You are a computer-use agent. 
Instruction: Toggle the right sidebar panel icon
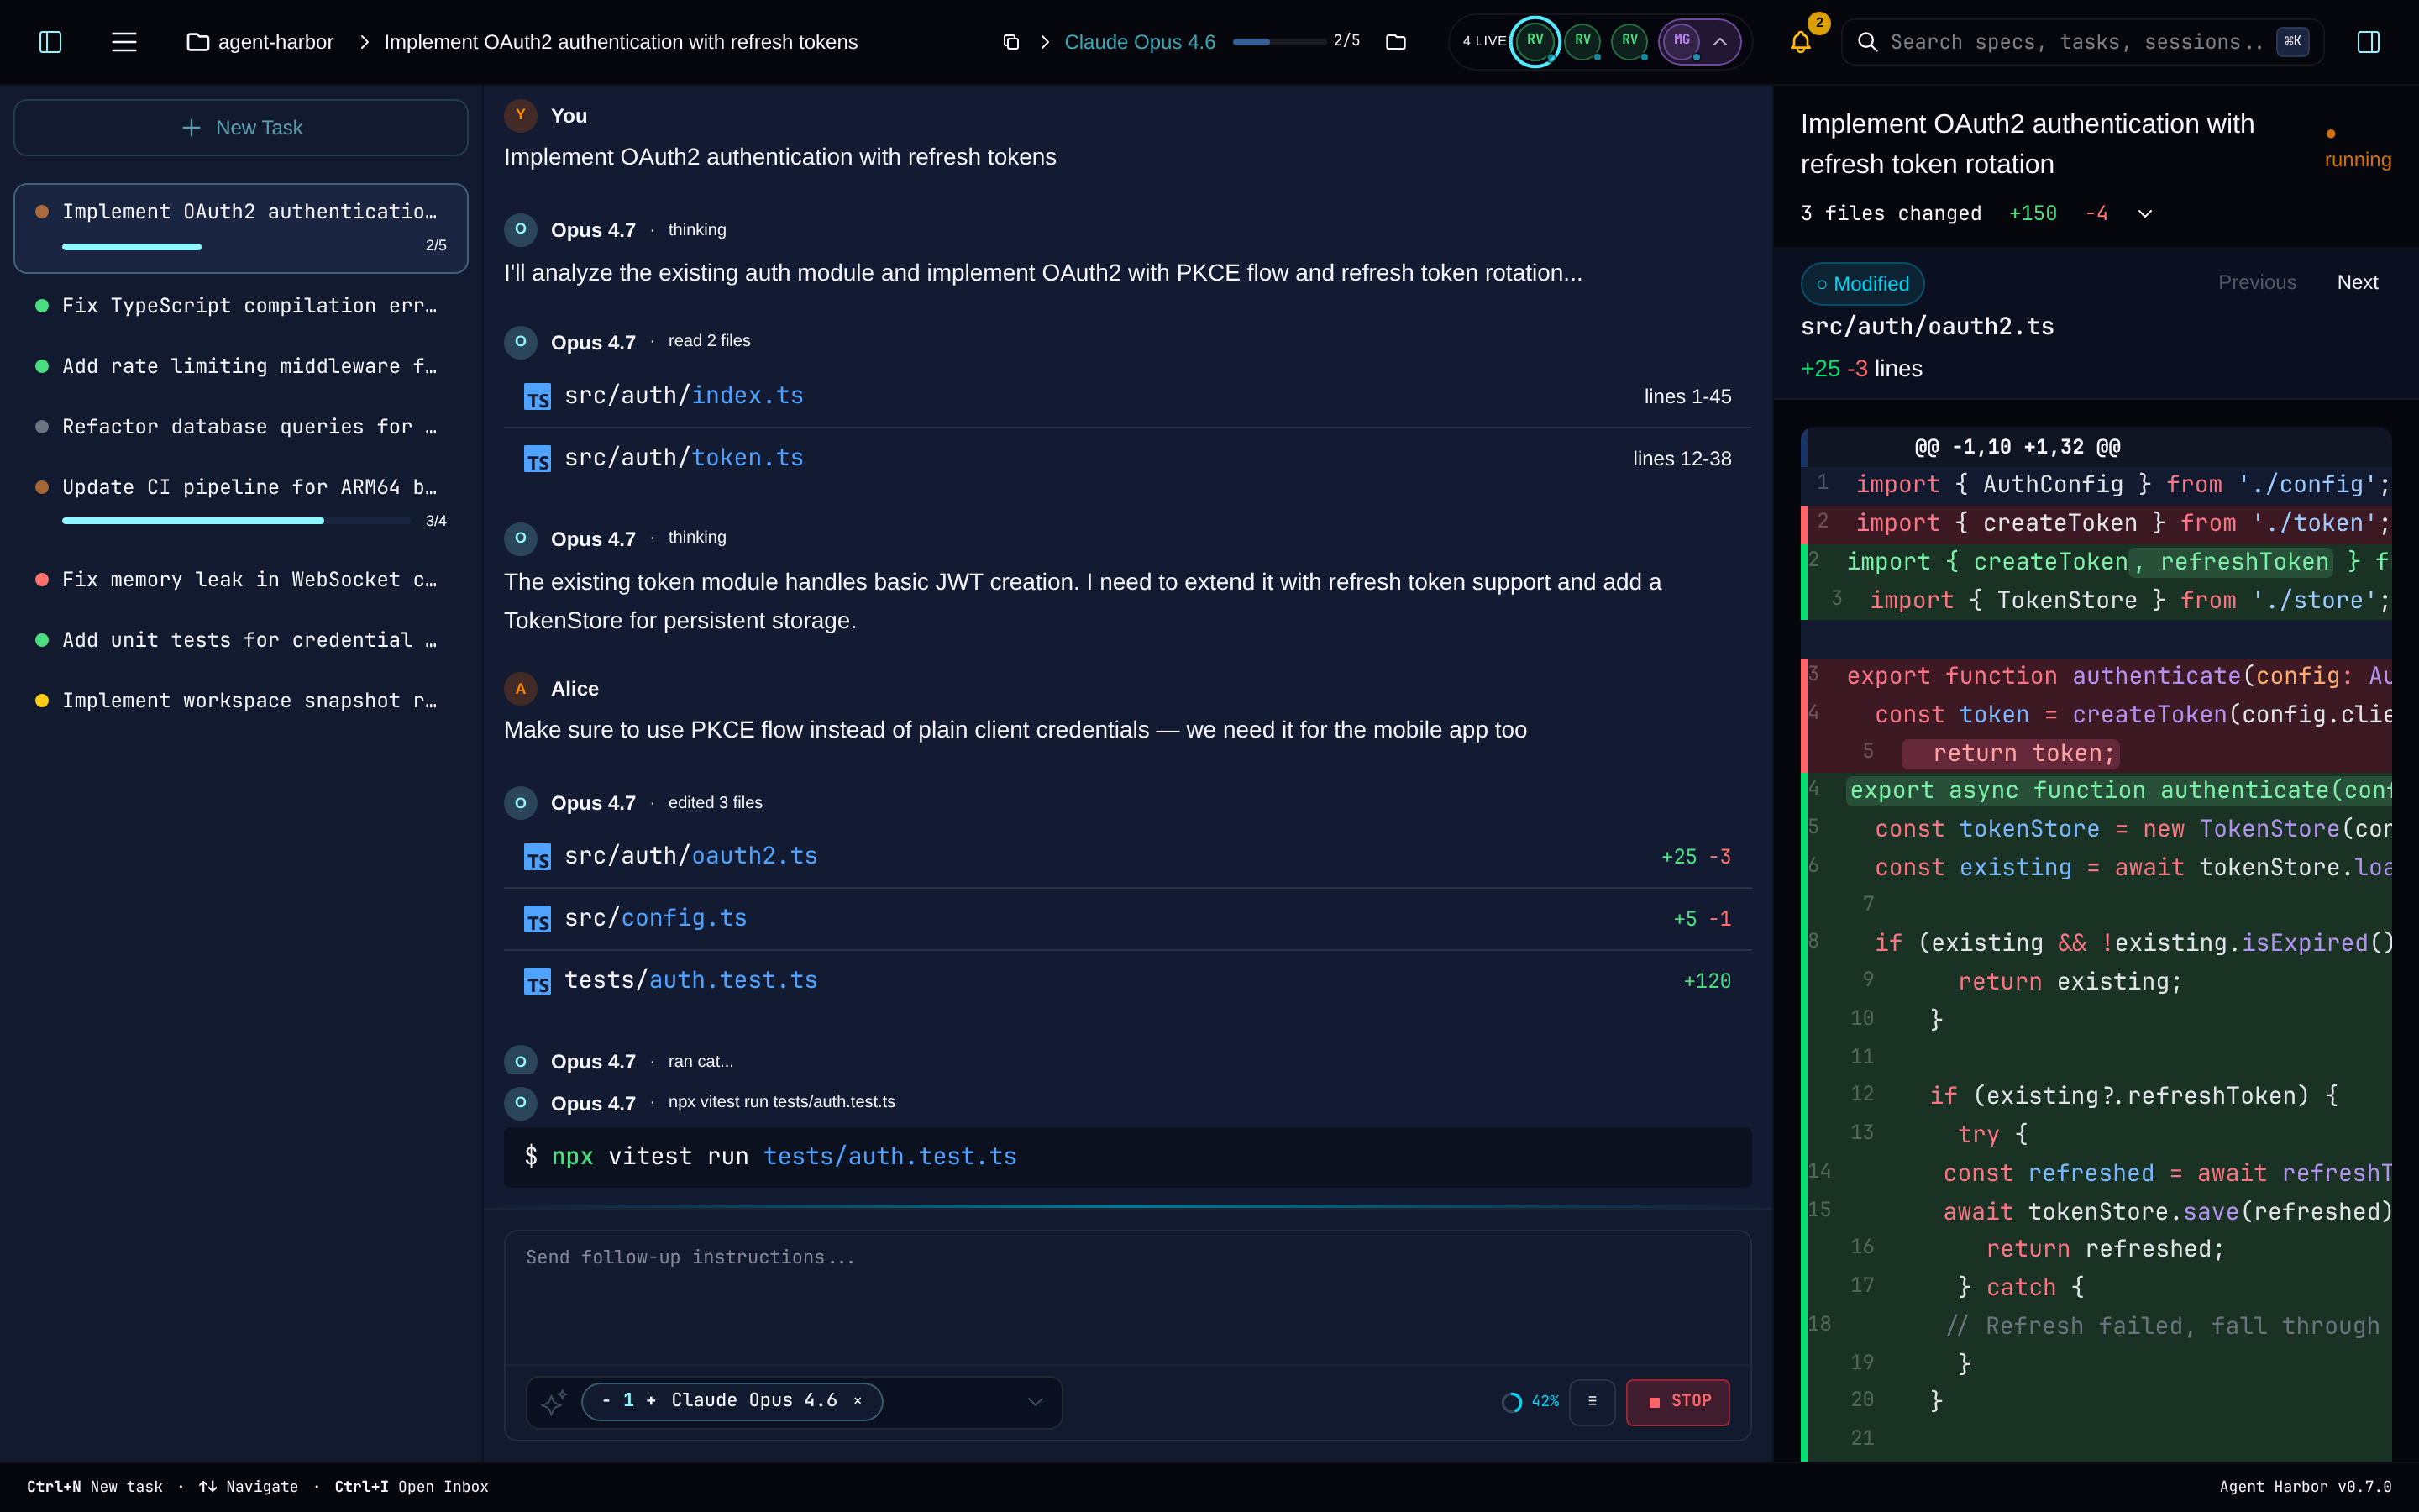2368,42
